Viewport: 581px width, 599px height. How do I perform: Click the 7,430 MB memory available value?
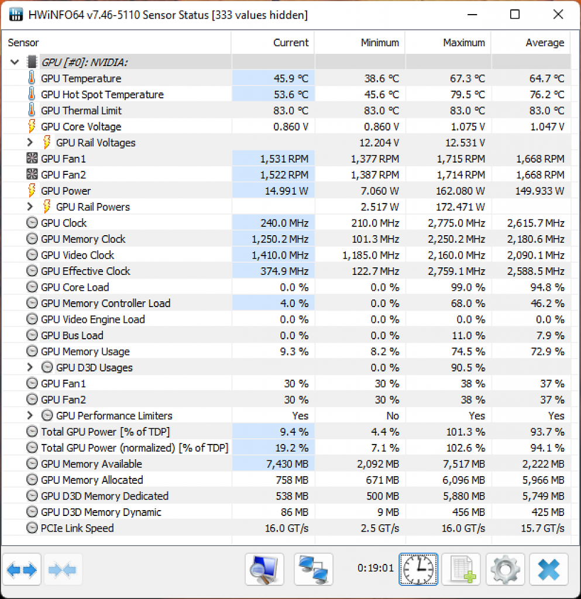tap(287, 464)
